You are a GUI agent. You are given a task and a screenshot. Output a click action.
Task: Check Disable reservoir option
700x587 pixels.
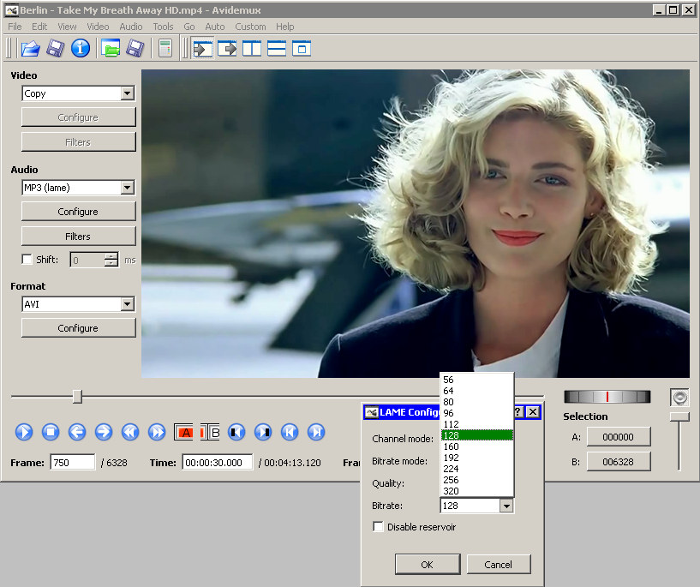point(378,527)
